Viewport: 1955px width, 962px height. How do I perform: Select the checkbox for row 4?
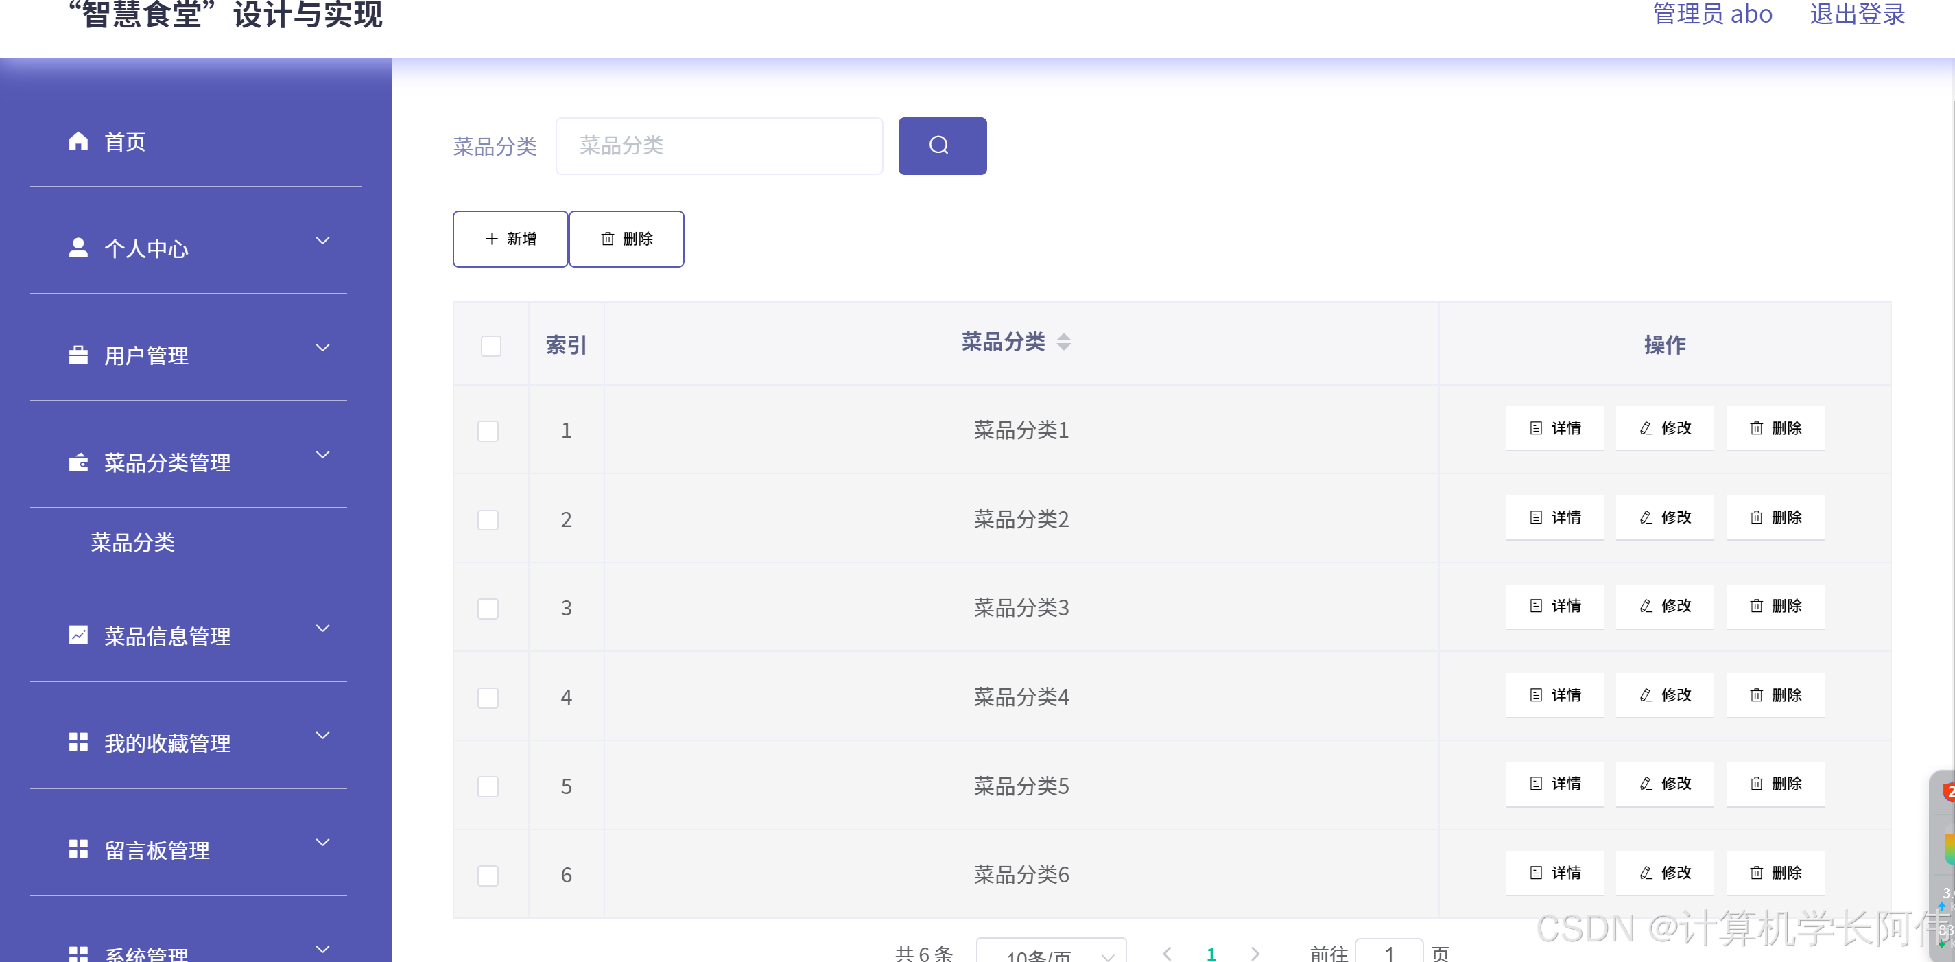(488, 697)
